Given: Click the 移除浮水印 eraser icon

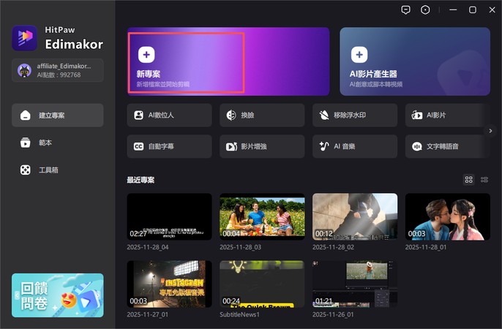Looking at the screenshot, I should coord(324,115).
